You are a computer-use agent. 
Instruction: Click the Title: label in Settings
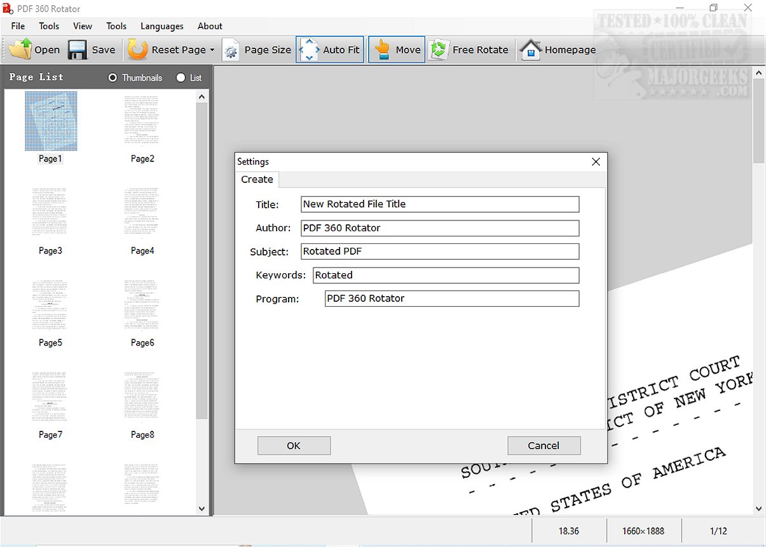(x=267, y=205)
